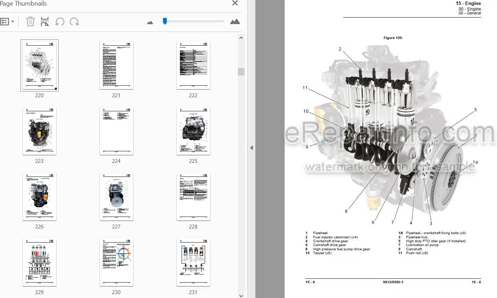Select page 220 thumbnail

coord(39,65)
